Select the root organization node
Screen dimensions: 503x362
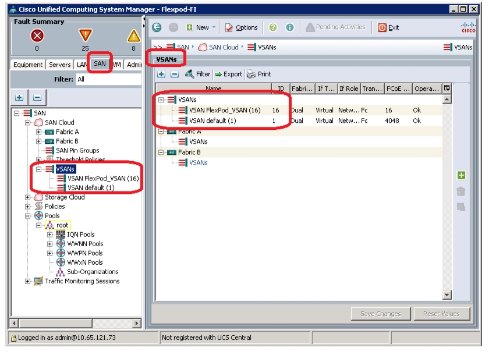tap(62, 225)
